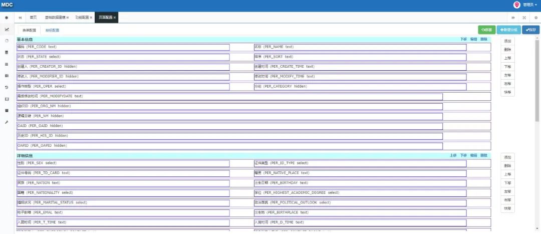Click the user avatar icon in header
541x234 pixels.
click(516, 5)
